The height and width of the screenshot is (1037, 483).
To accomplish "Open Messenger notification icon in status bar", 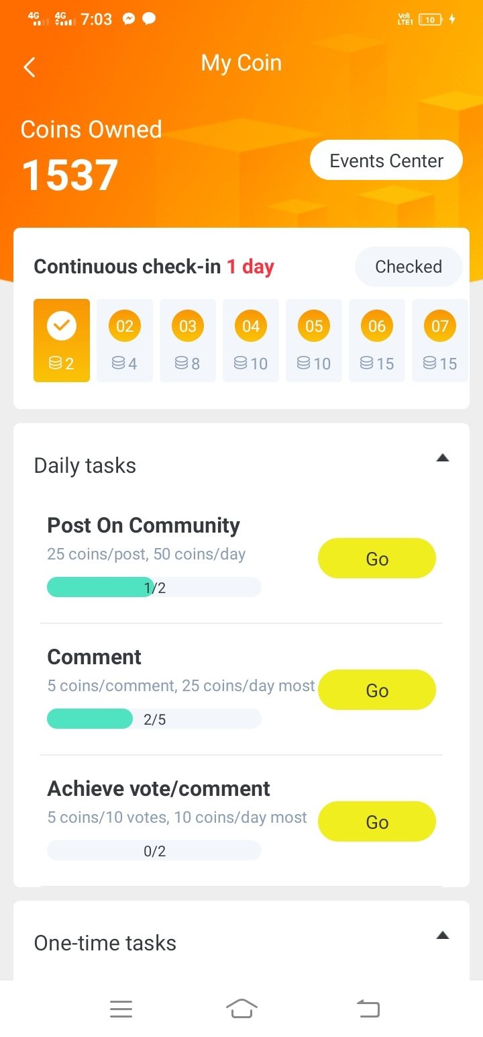I will tap(129, 19).
